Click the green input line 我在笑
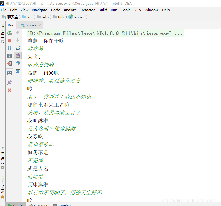This screenshot has width=221, height=206. pos(35,49)
